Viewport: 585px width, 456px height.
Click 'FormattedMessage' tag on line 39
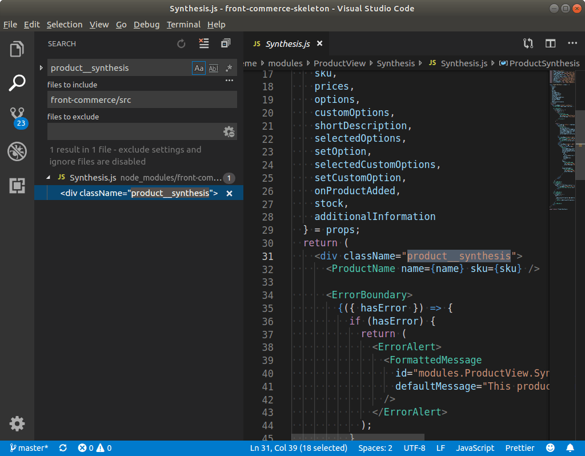click(435, 360)
